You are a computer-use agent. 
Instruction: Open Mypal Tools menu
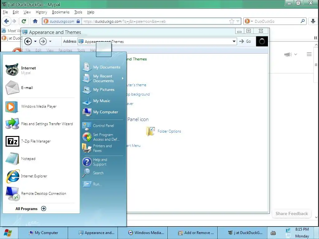point(78,12)
